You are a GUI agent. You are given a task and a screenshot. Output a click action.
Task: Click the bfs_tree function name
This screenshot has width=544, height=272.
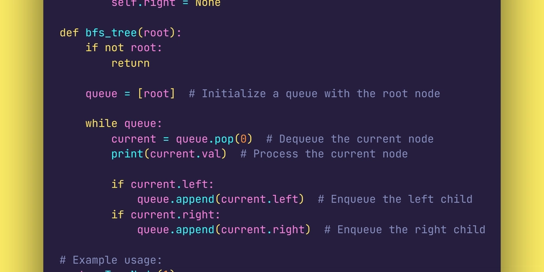(x=111, y=33)
